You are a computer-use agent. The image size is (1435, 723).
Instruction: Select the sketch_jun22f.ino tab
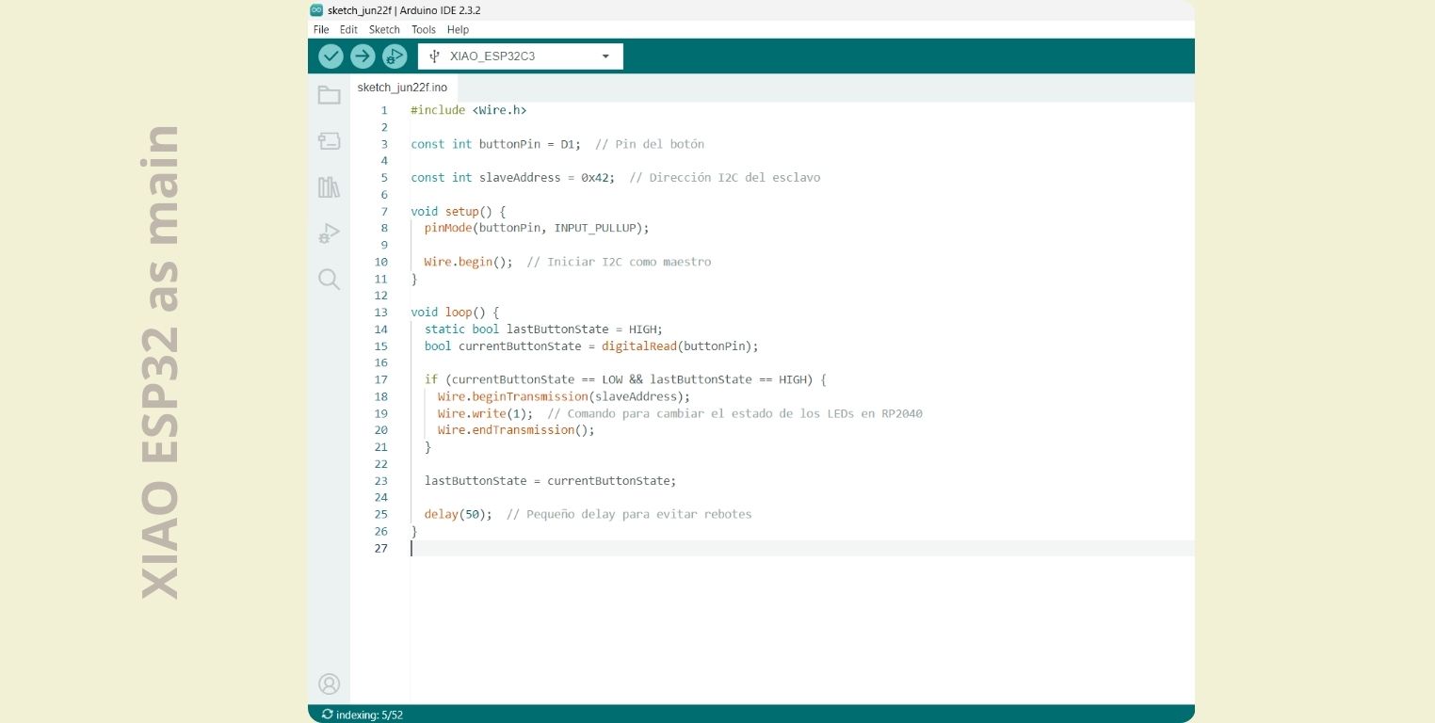coord(402,88)
